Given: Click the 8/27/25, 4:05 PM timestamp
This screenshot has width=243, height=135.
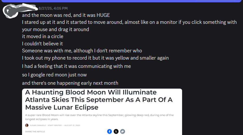Looking at the screenshot, I should (x=53, y=8).
